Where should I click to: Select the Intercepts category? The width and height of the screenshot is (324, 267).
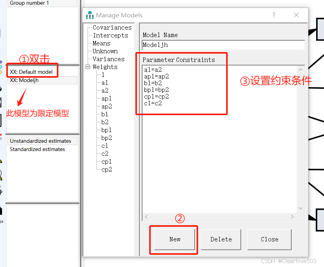(x=110, y=35)
